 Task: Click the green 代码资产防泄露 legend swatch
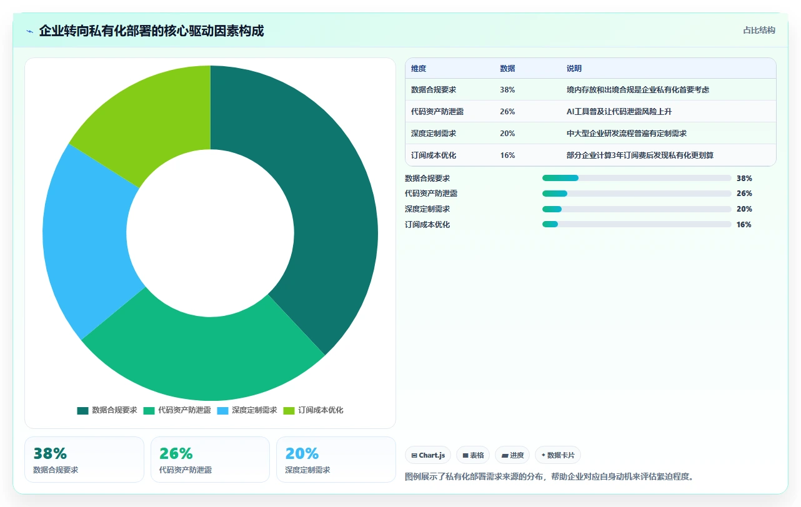[149, 410]
